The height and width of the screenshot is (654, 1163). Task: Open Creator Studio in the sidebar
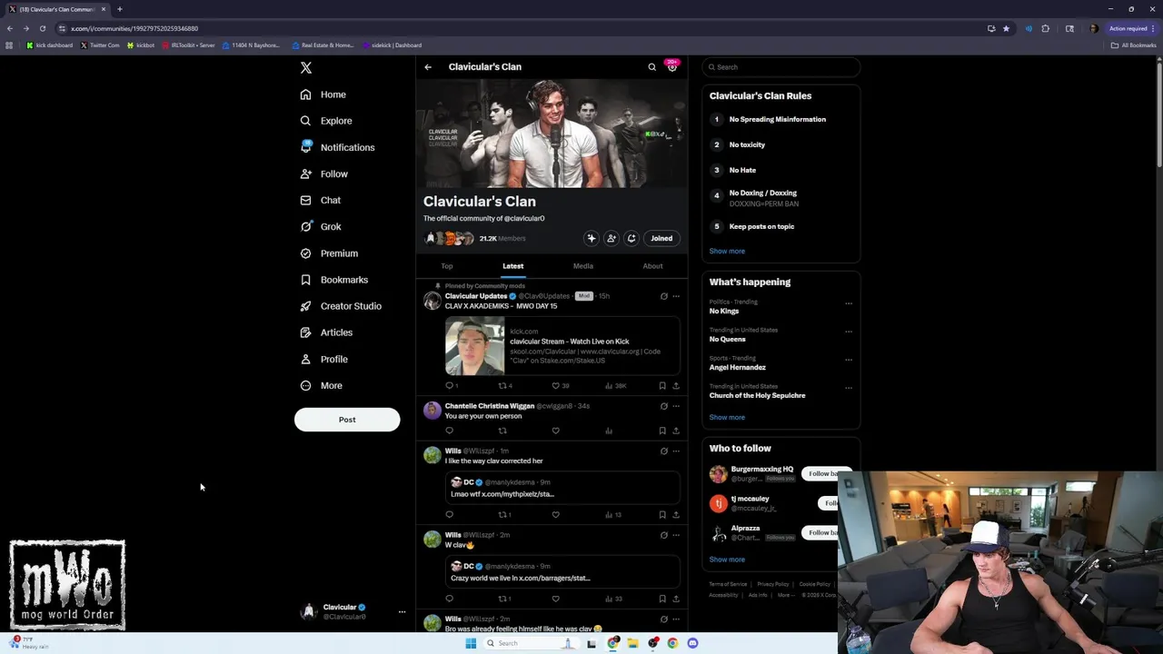coord(341,306)
